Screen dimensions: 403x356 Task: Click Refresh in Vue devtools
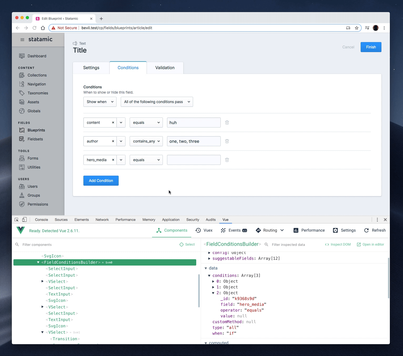click(x=375, y=230)
